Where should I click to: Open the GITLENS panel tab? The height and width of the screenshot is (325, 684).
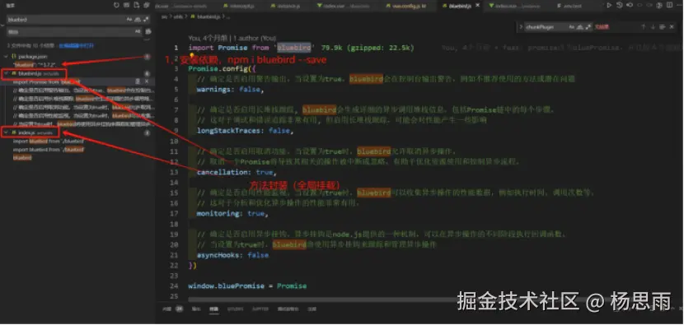(235, 309)
